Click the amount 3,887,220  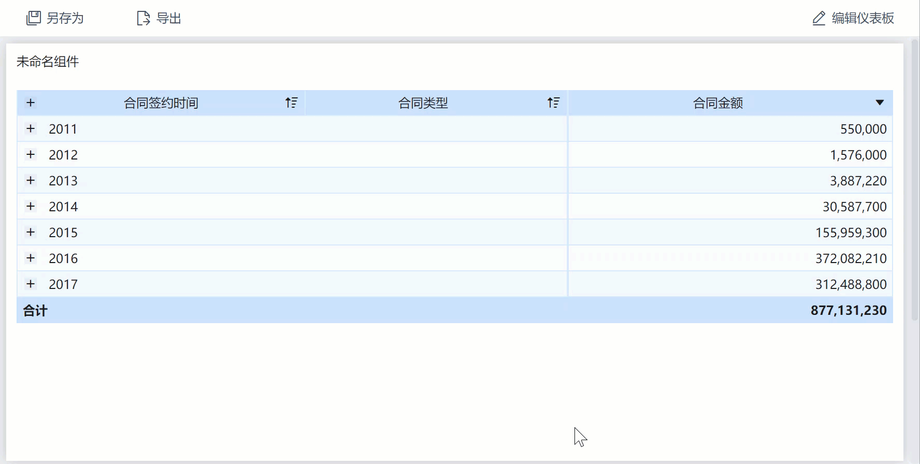(858, 181)
